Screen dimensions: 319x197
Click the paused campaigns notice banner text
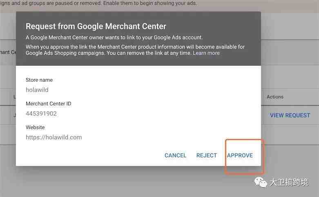coord(98,3)
